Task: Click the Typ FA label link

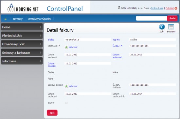Action: pyautogui.click(x=116, y=40)
